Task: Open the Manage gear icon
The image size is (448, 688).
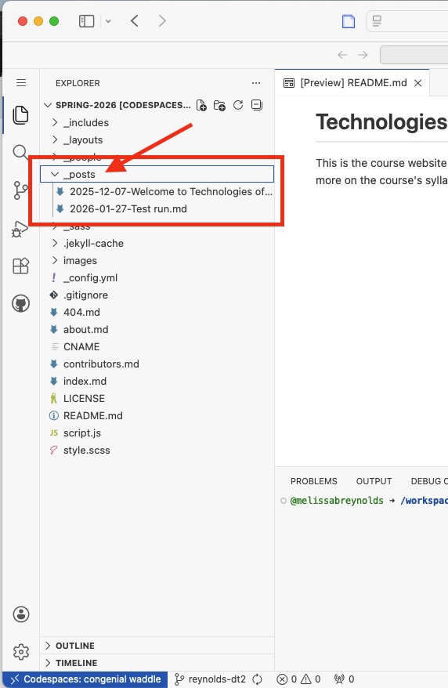Action: pos(20,652)
